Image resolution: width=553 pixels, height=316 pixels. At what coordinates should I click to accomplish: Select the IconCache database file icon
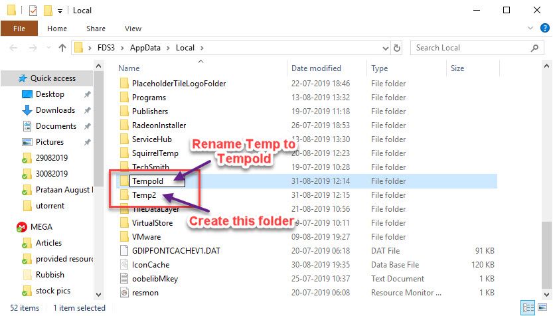pyautogui.click(x=124, y=264)
